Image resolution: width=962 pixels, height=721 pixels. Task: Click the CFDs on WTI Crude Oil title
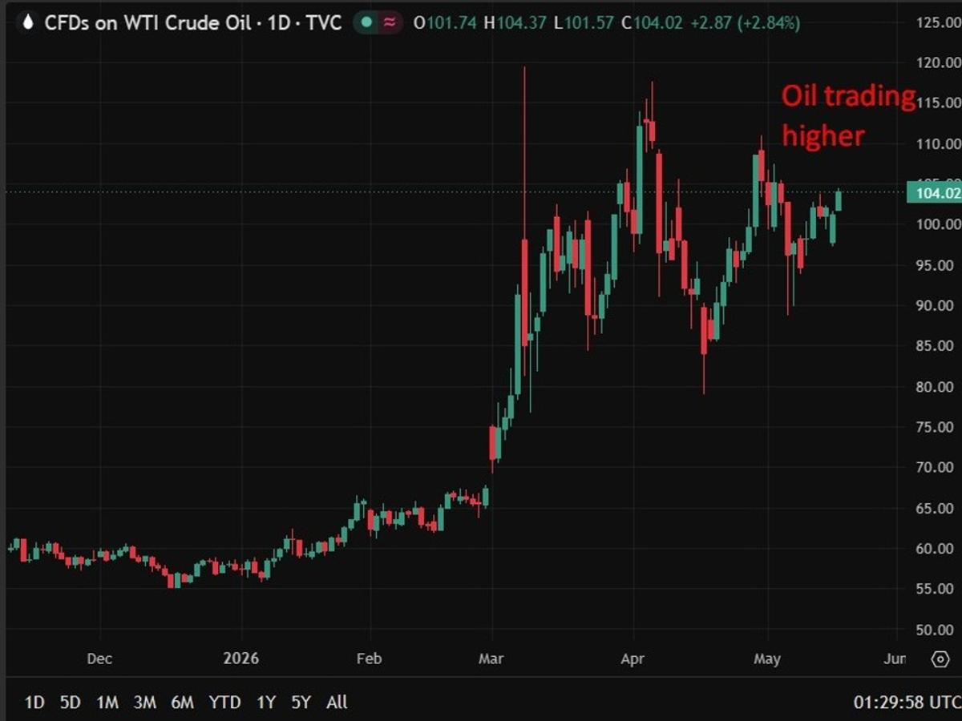[x=193, y=23]
